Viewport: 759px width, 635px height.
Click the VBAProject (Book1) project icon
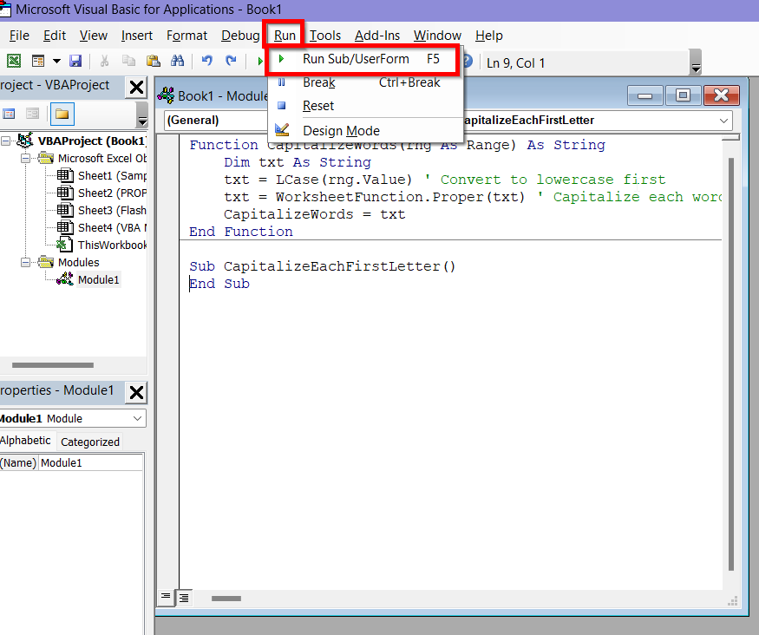(x=25, y=141)
